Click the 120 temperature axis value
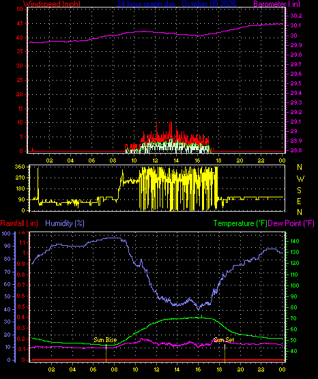The image size is (318, 379). pyautogui.click(x=295, y=263)
